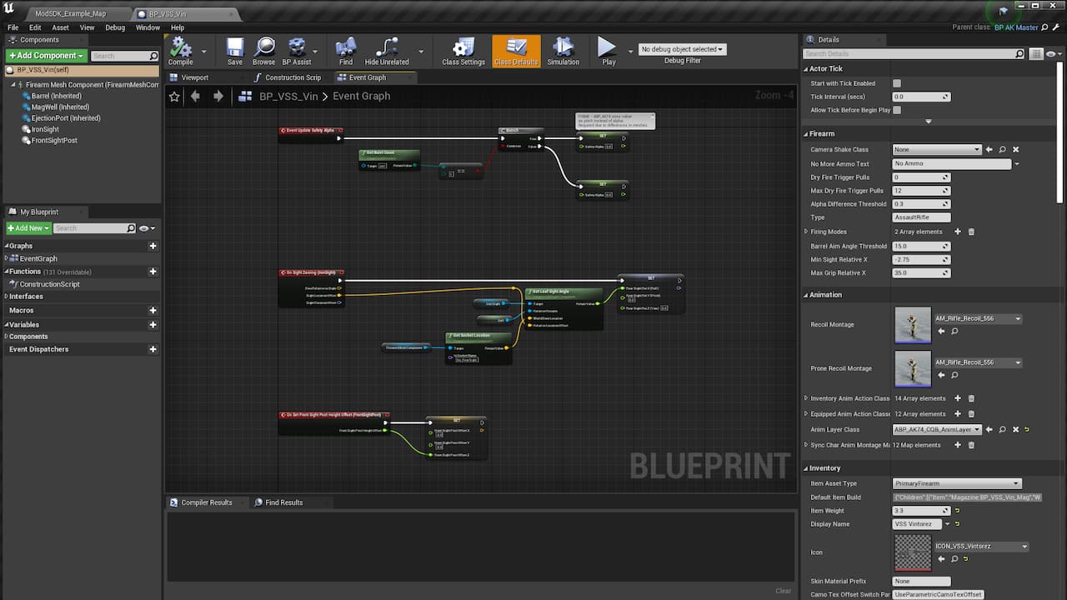Expand Inventory Anim Action Class array
The image size is (1067, 600).
pyautogui.click(x=806, y=398)
